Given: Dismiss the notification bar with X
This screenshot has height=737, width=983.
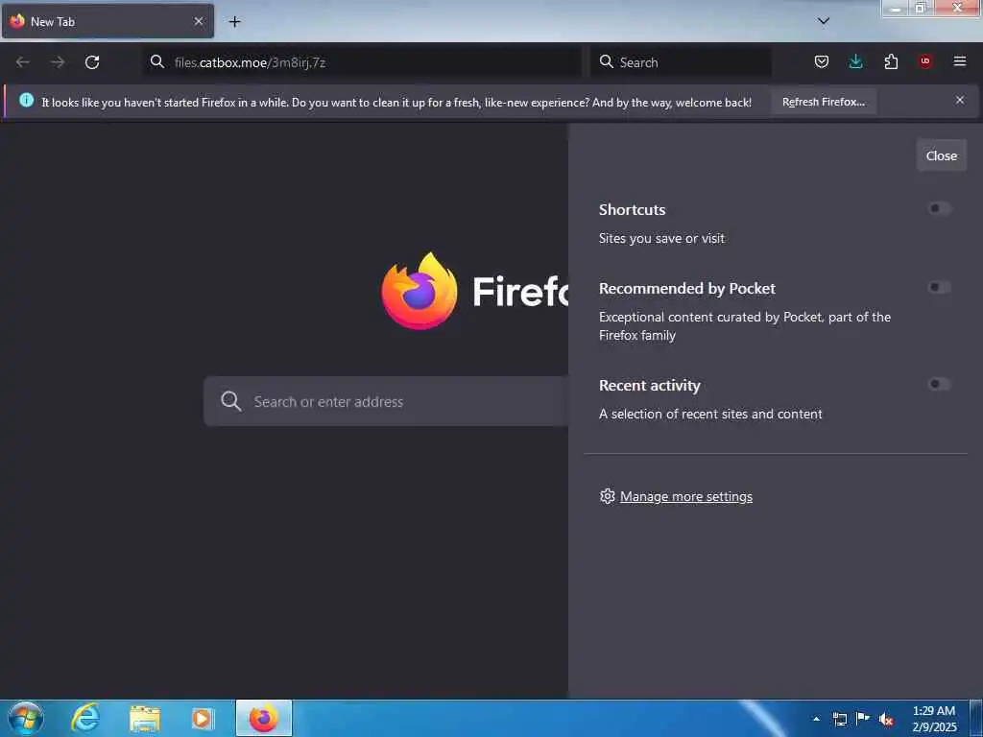Looking at the screenshot, I should pos(960,100).
